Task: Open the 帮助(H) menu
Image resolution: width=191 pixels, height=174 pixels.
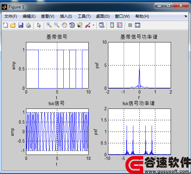Action: coord(142,16)
